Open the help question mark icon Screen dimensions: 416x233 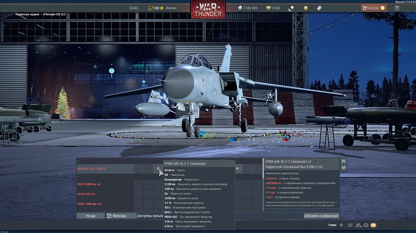[397, 8]
